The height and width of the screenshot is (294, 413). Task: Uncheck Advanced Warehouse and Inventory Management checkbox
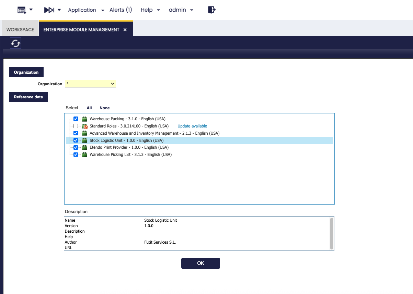pyautogui.click(x=76, y=133)
